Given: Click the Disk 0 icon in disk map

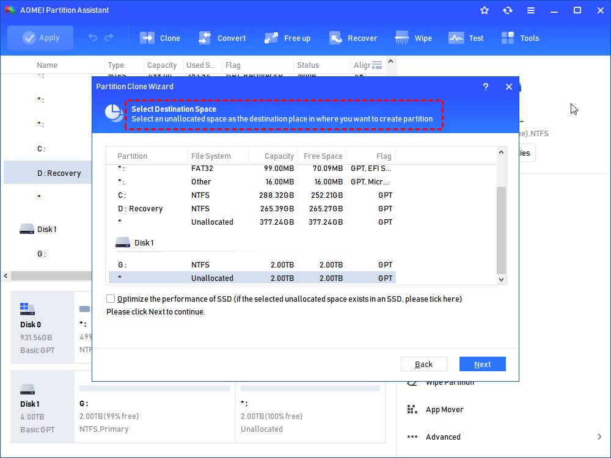Looking at the screenshot, I should coord(27,309).
